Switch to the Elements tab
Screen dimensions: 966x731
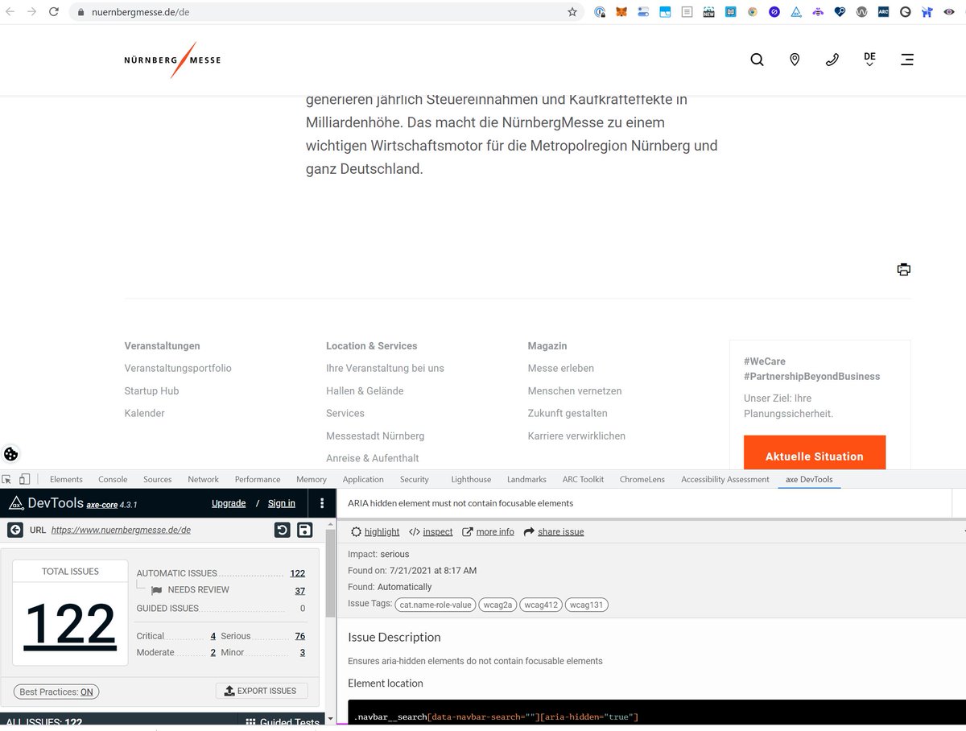click(66, 479)
